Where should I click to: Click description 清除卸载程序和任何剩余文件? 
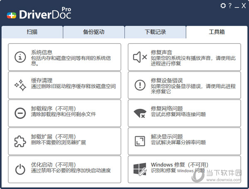[x=63, y=114]
